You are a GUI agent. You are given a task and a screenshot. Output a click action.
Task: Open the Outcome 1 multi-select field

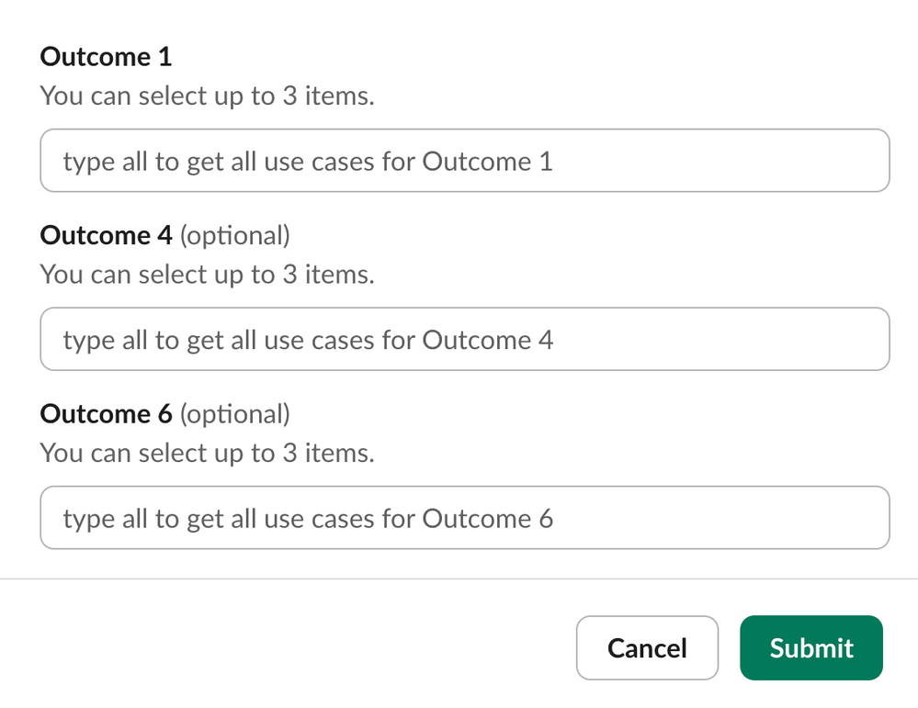click(464, 161)
